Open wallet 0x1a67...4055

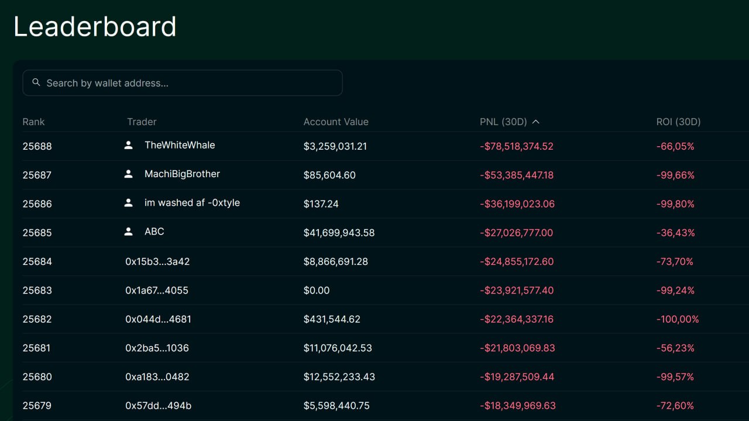(x=157, y=290)
